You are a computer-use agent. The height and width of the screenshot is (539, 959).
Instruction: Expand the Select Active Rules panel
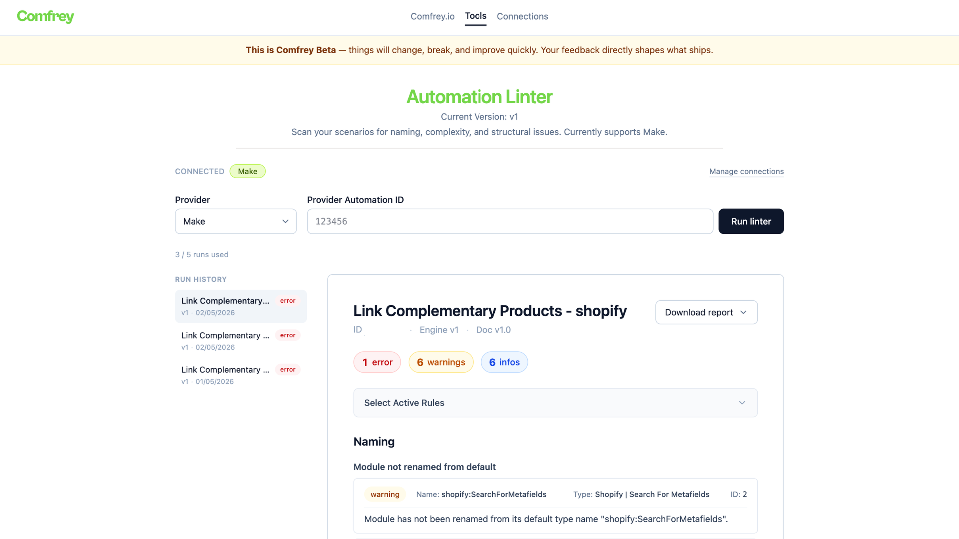555,403
